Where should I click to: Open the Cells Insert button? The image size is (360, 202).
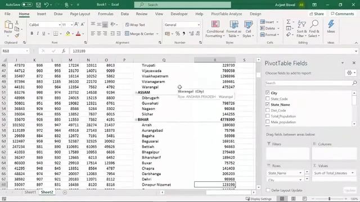(x=269, y=22)
